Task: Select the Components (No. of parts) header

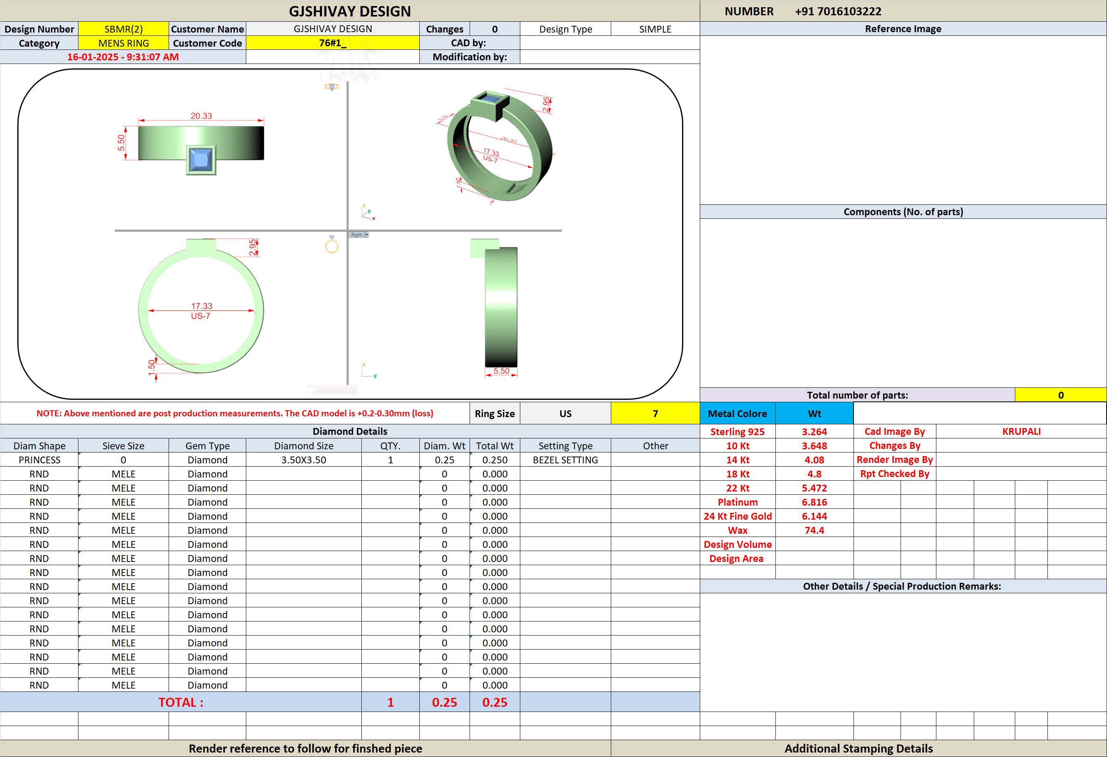Action: point(903,212)
